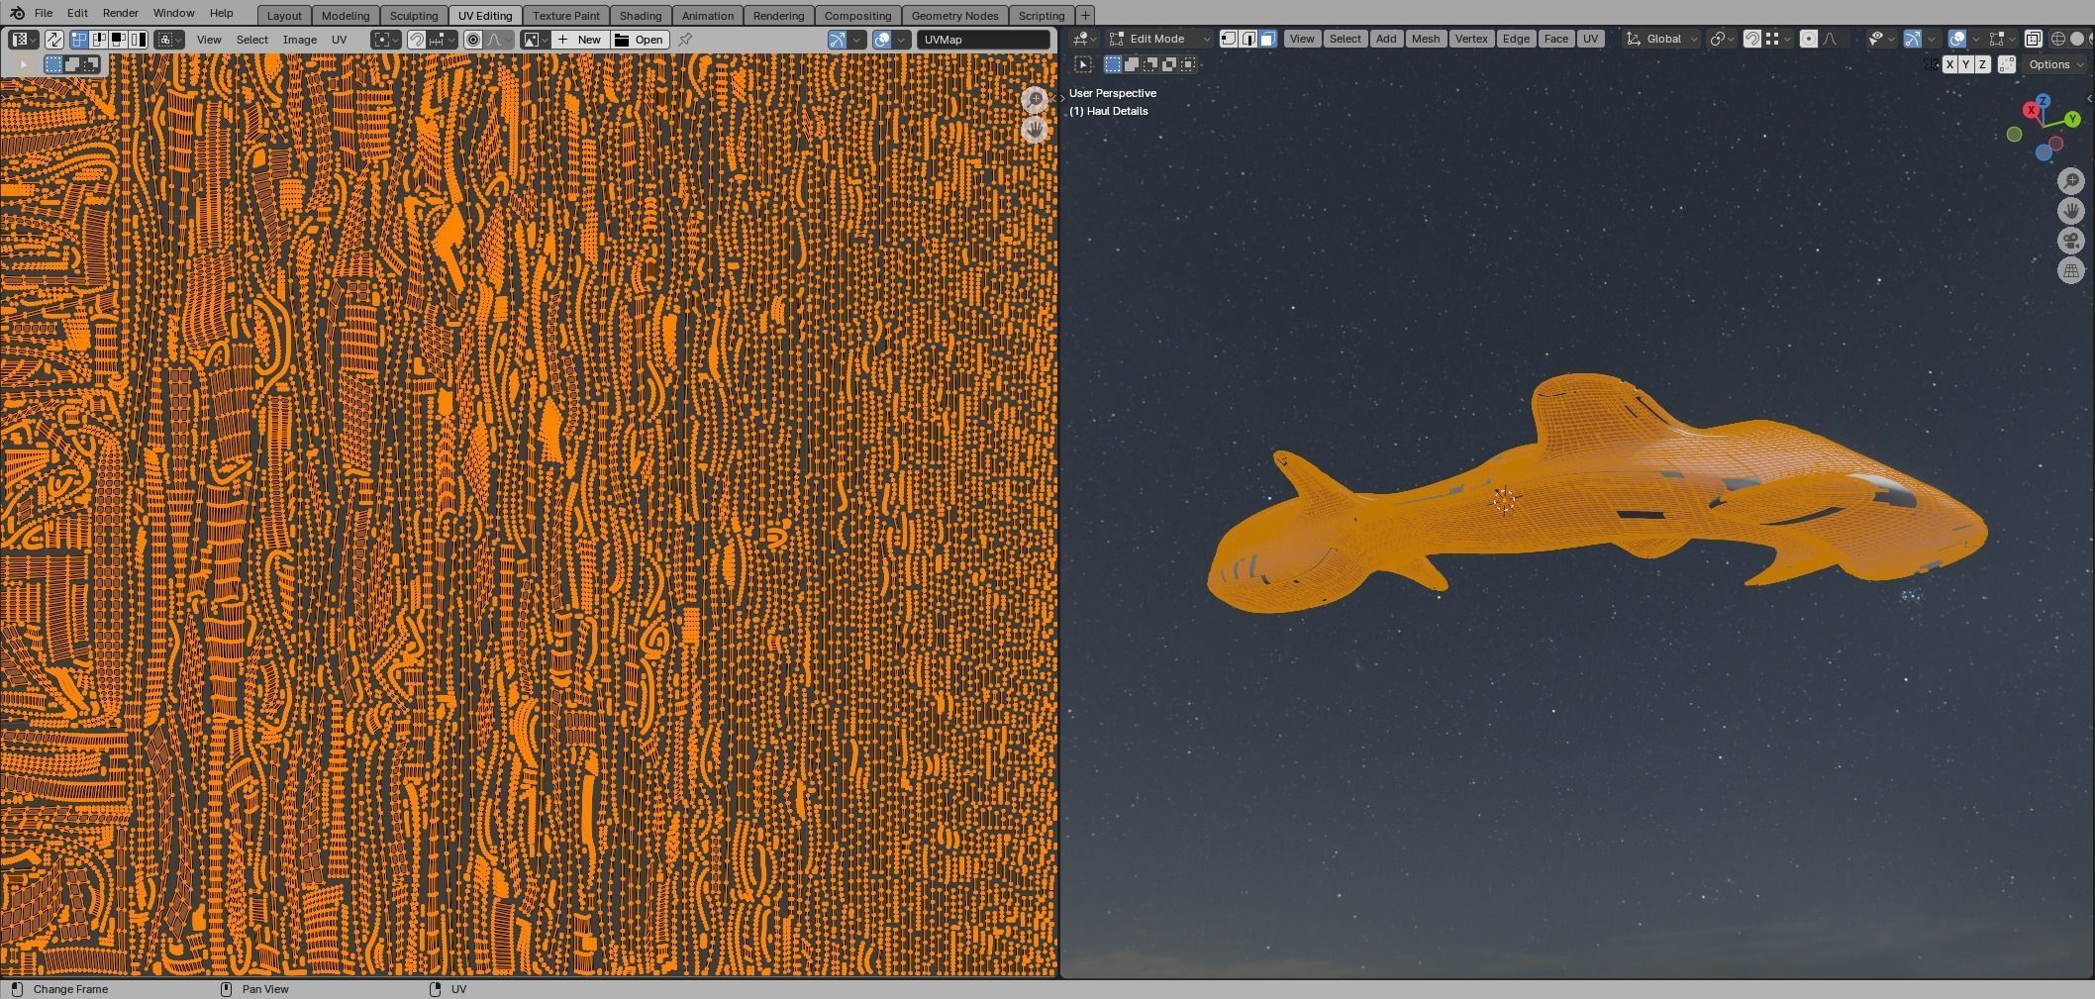Select UV vertex selection mode
The image size is (2095, 999).
pyautogui.click(x=79, y=40)
